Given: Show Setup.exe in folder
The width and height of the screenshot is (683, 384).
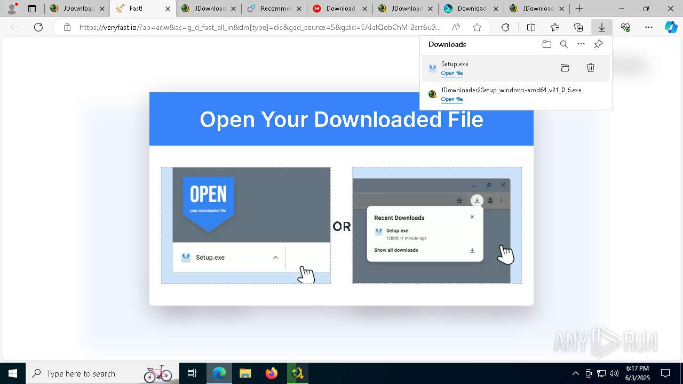Looking at the screenshot, I should pyautogui.click(x=565, y=68).
